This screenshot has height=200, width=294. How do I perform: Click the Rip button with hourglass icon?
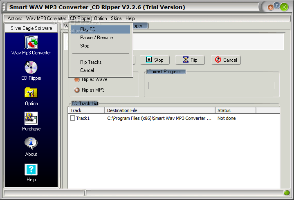[190, 60]
